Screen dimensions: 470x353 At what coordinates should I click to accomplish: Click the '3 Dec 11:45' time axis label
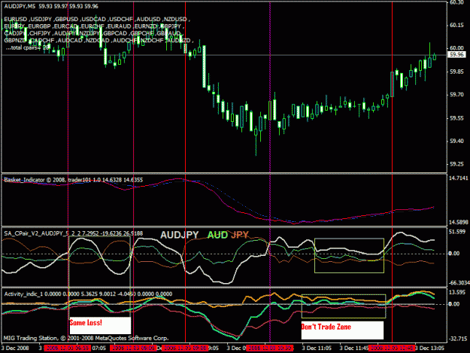tap(354, 348)
